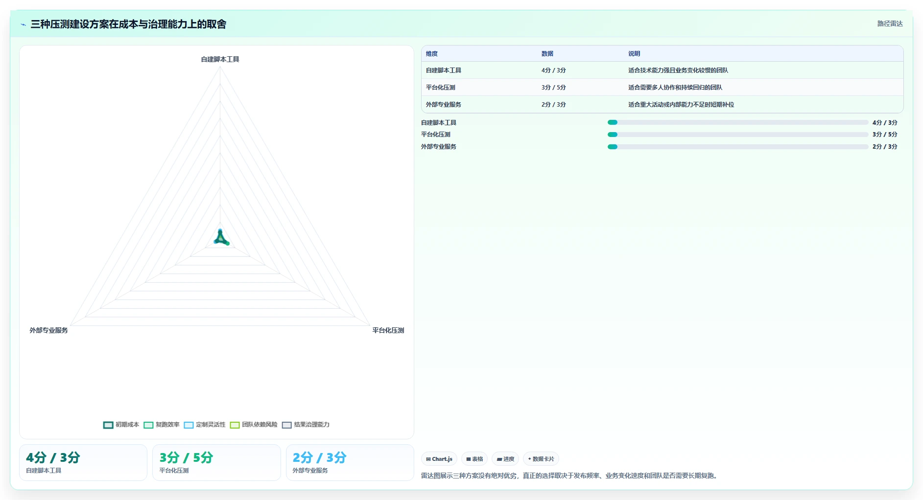Click the 适合重大活动或内部能力不足时短期补位 cell
Screen dimensions: 923x500
pos(681,105)
